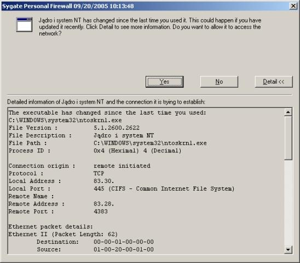This screenshot has width=300, height=263.
Task: Click the details scrollbar up arrow
Action: [288, 112]
